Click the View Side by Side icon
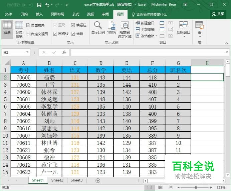 [x=171, y=23]
